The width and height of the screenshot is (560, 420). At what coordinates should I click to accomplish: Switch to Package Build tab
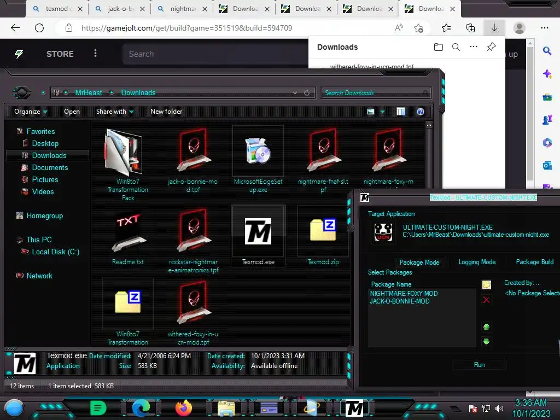click(x=535, y=262)
